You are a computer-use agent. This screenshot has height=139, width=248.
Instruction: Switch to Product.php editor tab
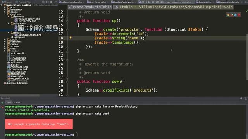205,2
